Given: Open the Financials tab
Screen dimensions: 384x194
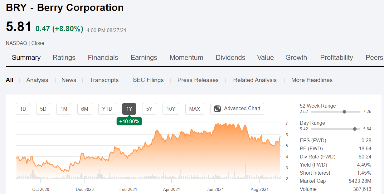Looking at the screenshot, I should [103, 57].
